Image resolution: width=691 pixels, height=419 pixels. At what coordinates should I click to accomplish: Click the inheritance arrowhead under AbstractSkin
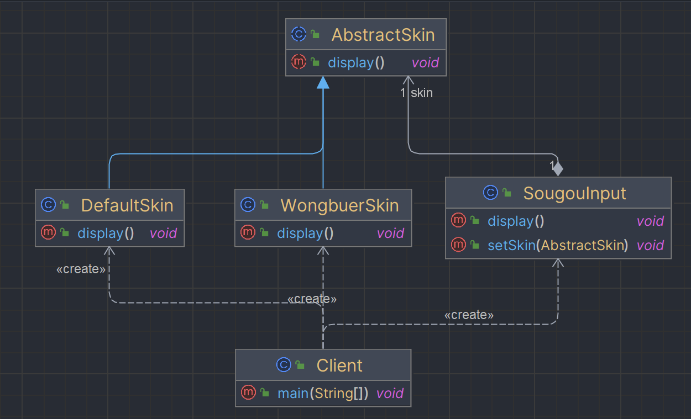pos(323,82)
